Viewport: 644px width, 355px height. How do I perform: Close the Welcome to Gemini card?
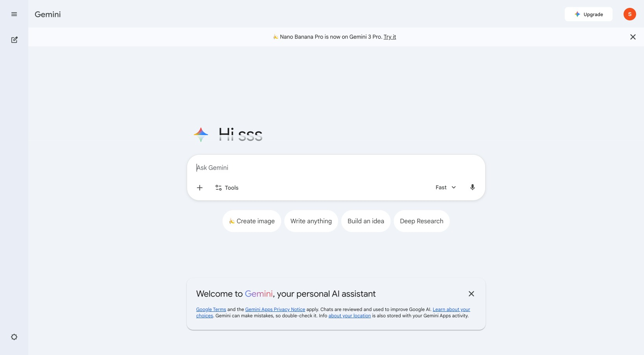[x=471, y=294]
